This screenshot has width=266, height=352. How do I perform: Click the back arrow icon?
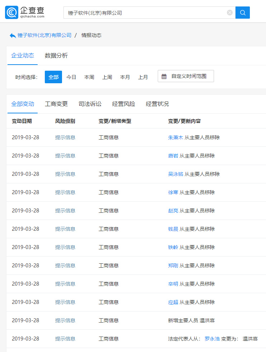click(13, 36)
